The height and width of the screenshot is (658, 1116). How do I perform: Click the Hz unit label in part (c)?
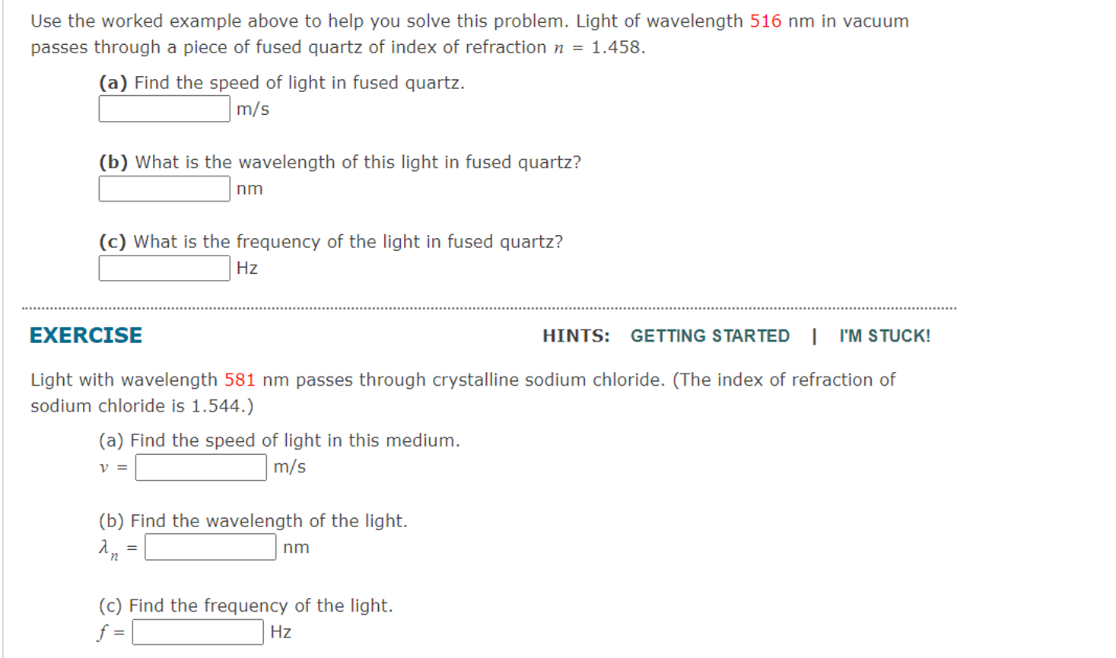(x=247, y=268)
